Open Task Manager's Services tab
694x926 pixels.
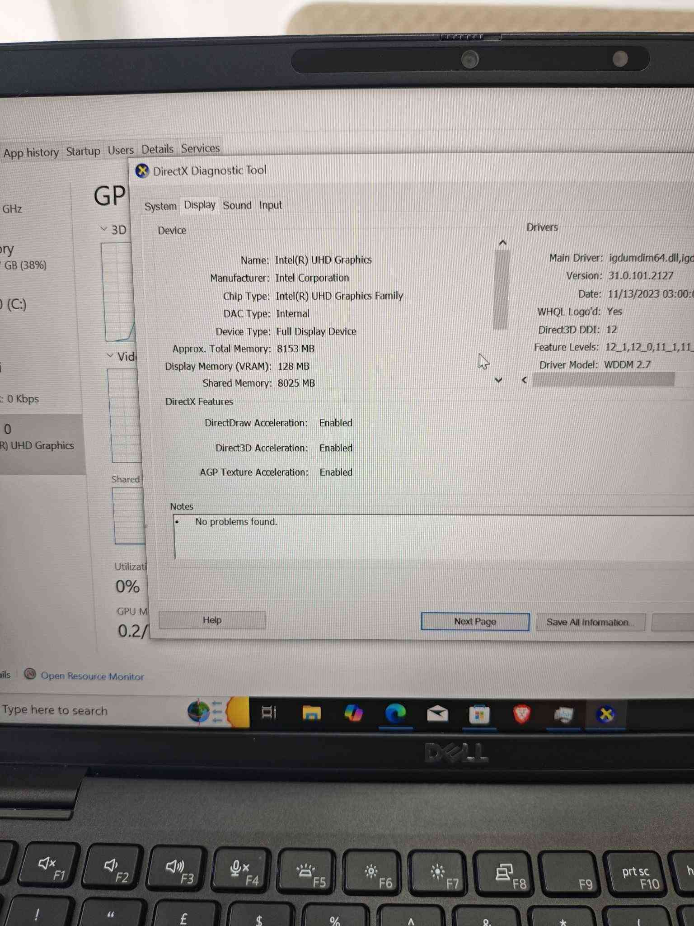pyautogui.click(x=200, y=148)
